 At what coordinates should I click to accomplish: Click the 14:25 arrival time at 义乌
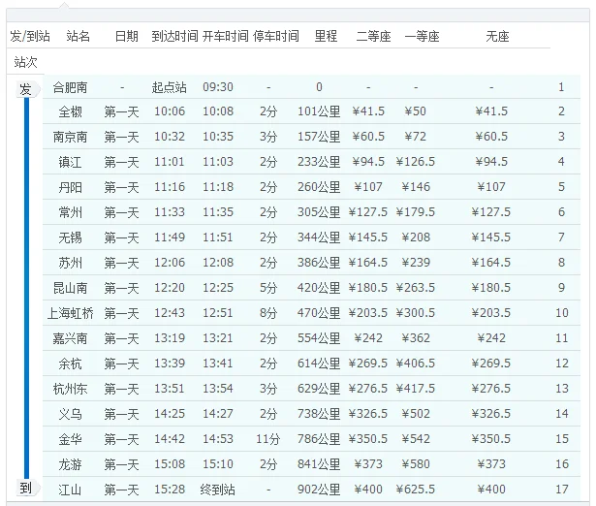point(170,414)
